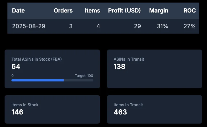Click the profit value 29
207x127 pixels.
[x=138, y=26]
